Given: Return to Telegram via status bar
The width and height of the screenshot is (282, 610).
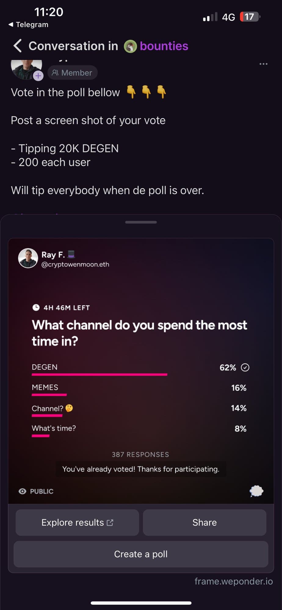Looking at the screenshot, I should 28,25.
